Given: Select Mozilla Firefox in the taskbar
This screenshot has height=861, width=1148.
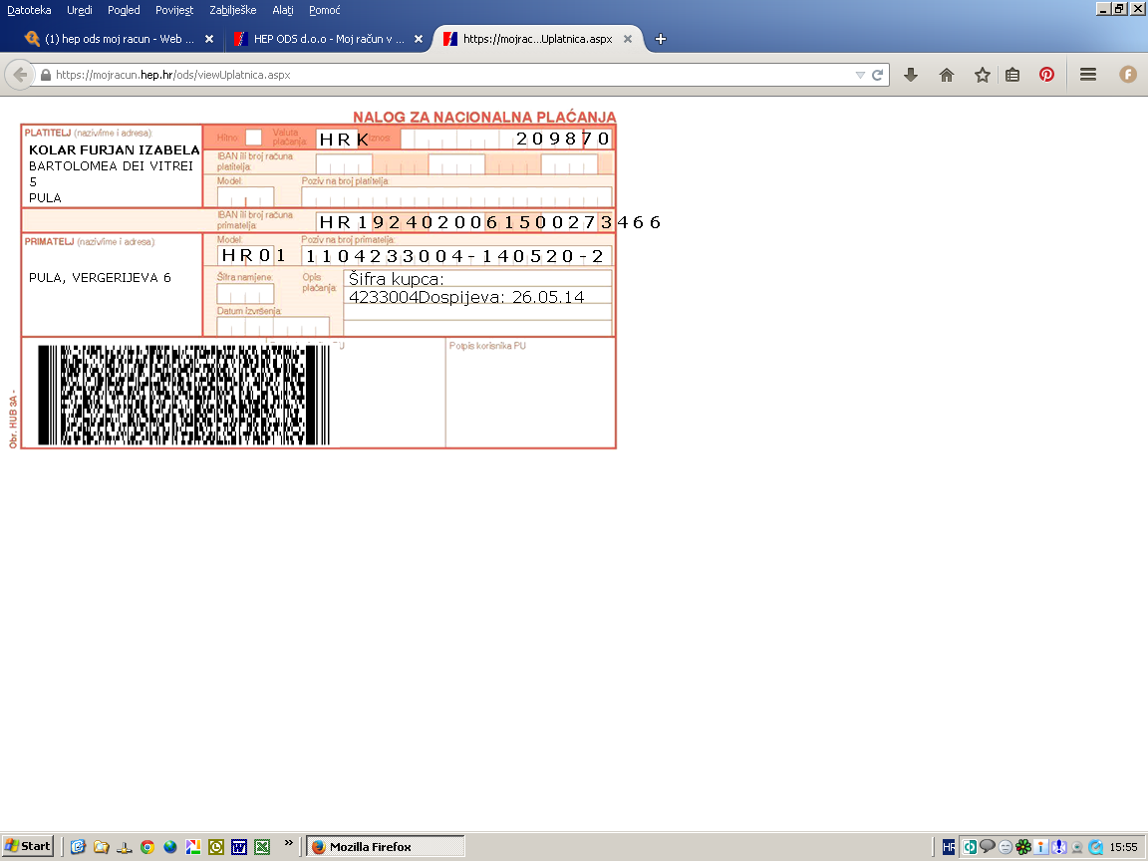Looking at the screenshot, I should pyautogui.click(x=385, y=846).
